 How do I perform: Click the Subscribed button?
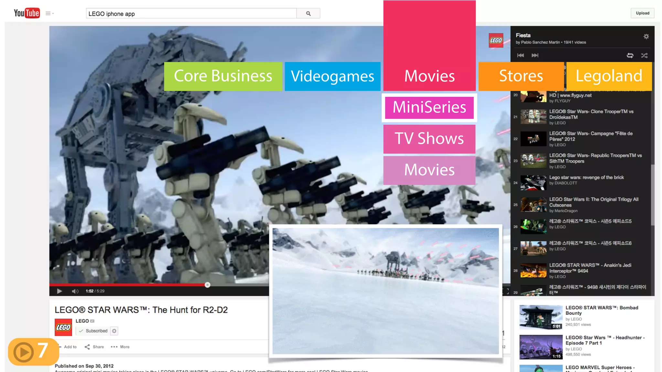click(x=93, y=331)
